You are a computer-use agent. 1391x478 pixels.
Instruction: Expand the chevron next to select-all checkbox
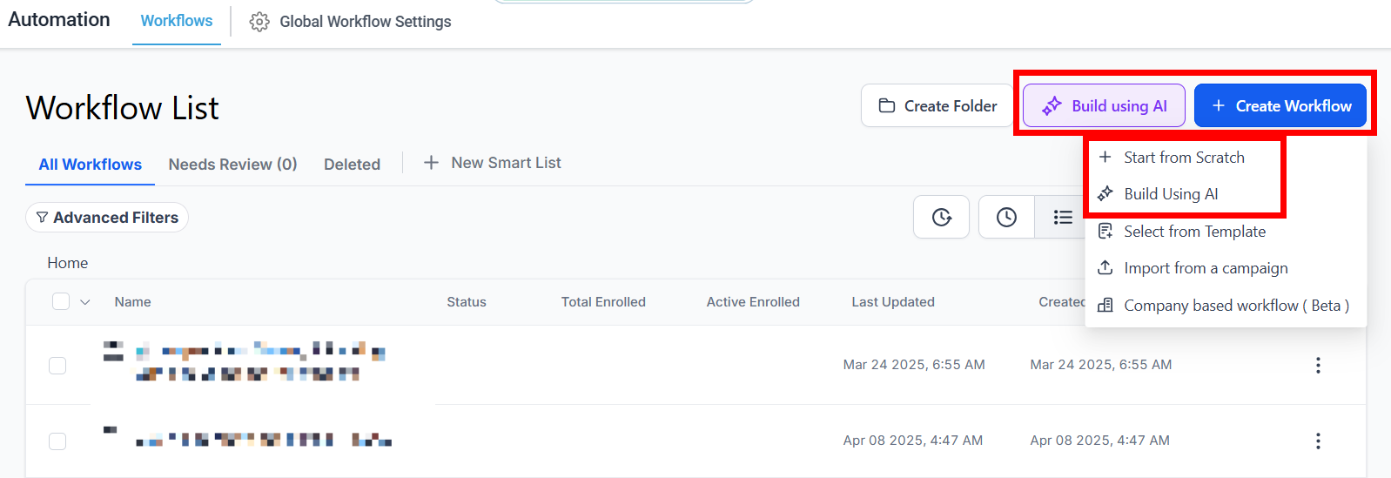click(x=85, y=302)
